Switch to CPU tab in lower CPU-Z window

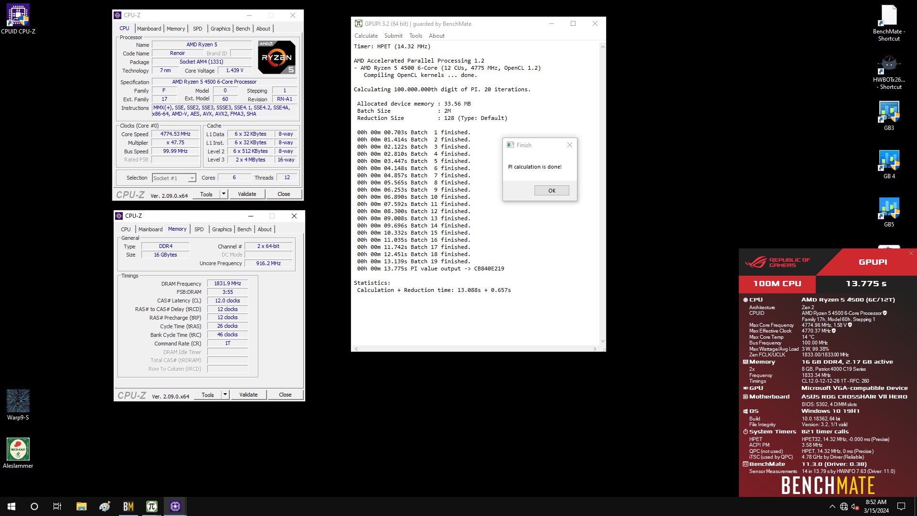(126, 229)
